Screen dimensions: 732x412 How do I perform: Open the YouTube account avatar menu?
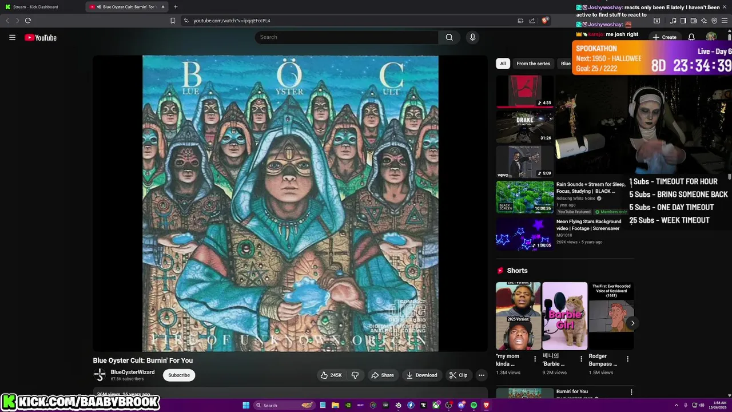(711, 37)
